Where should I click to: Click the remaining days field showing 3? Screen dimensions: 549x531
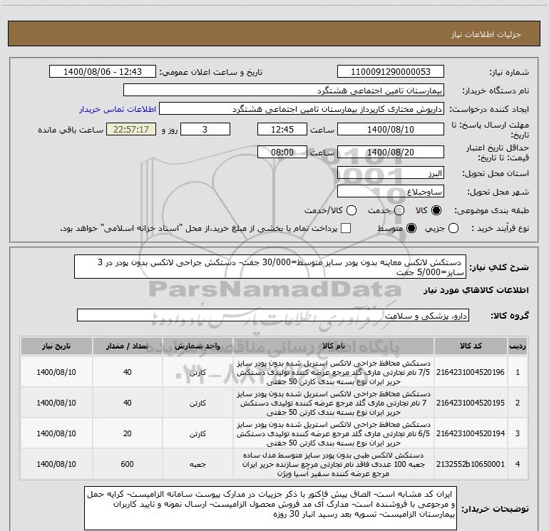[x=205, y=129]
